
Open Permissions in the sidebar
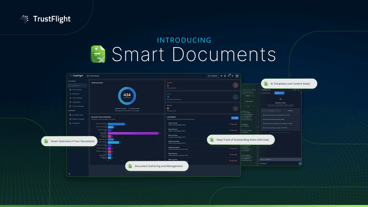(x=76, y=123)
